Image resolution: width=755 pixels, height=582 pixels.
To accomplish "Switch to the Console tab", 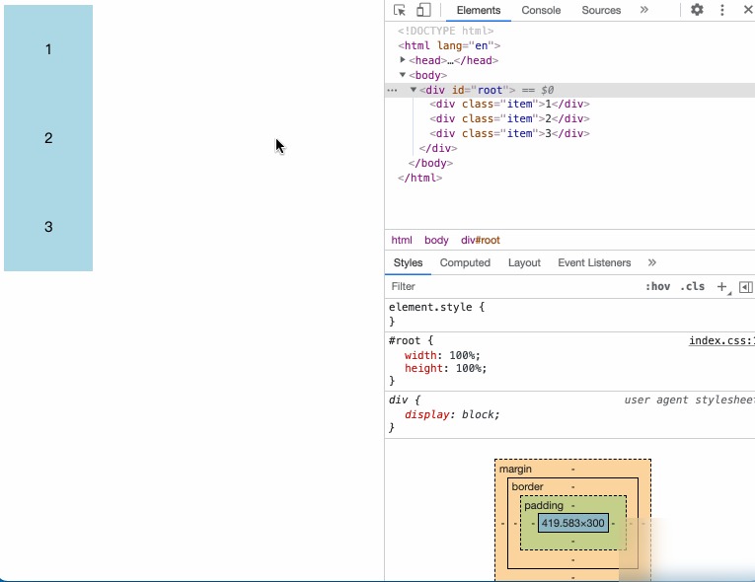I will (x=541, y=10).
